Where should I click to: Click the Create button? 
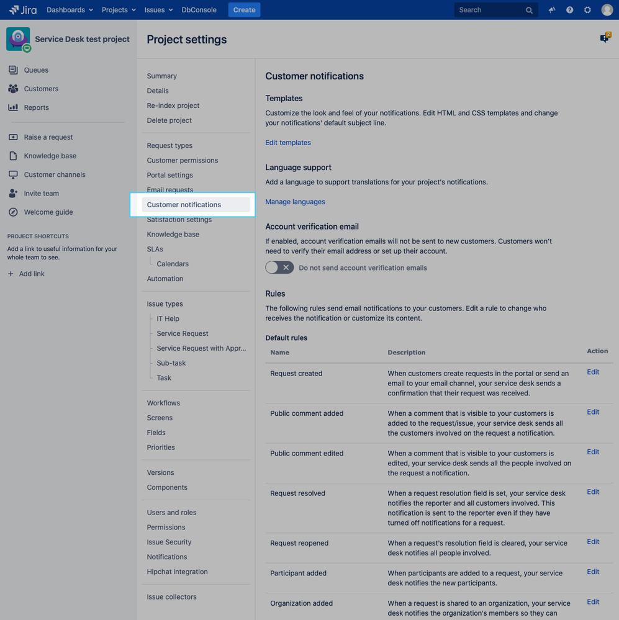click(x=244, y=10)
